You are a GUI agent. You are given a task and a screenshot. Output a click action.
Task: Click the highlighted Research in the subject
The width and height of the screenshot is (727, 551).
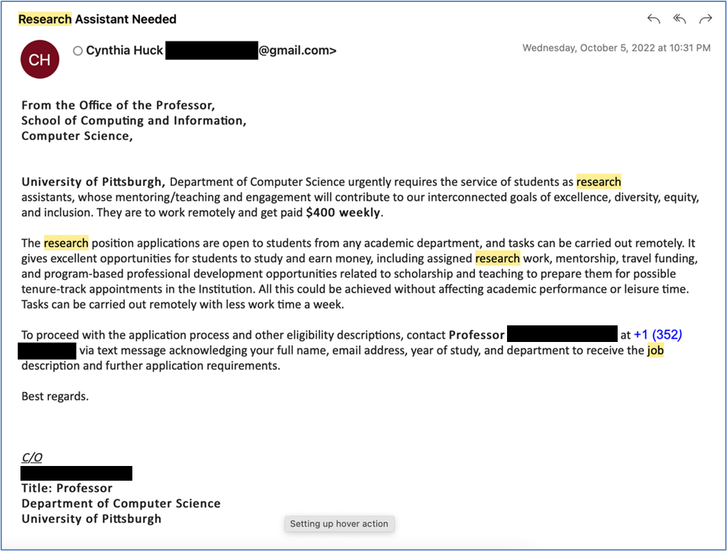tap(44, 19)
